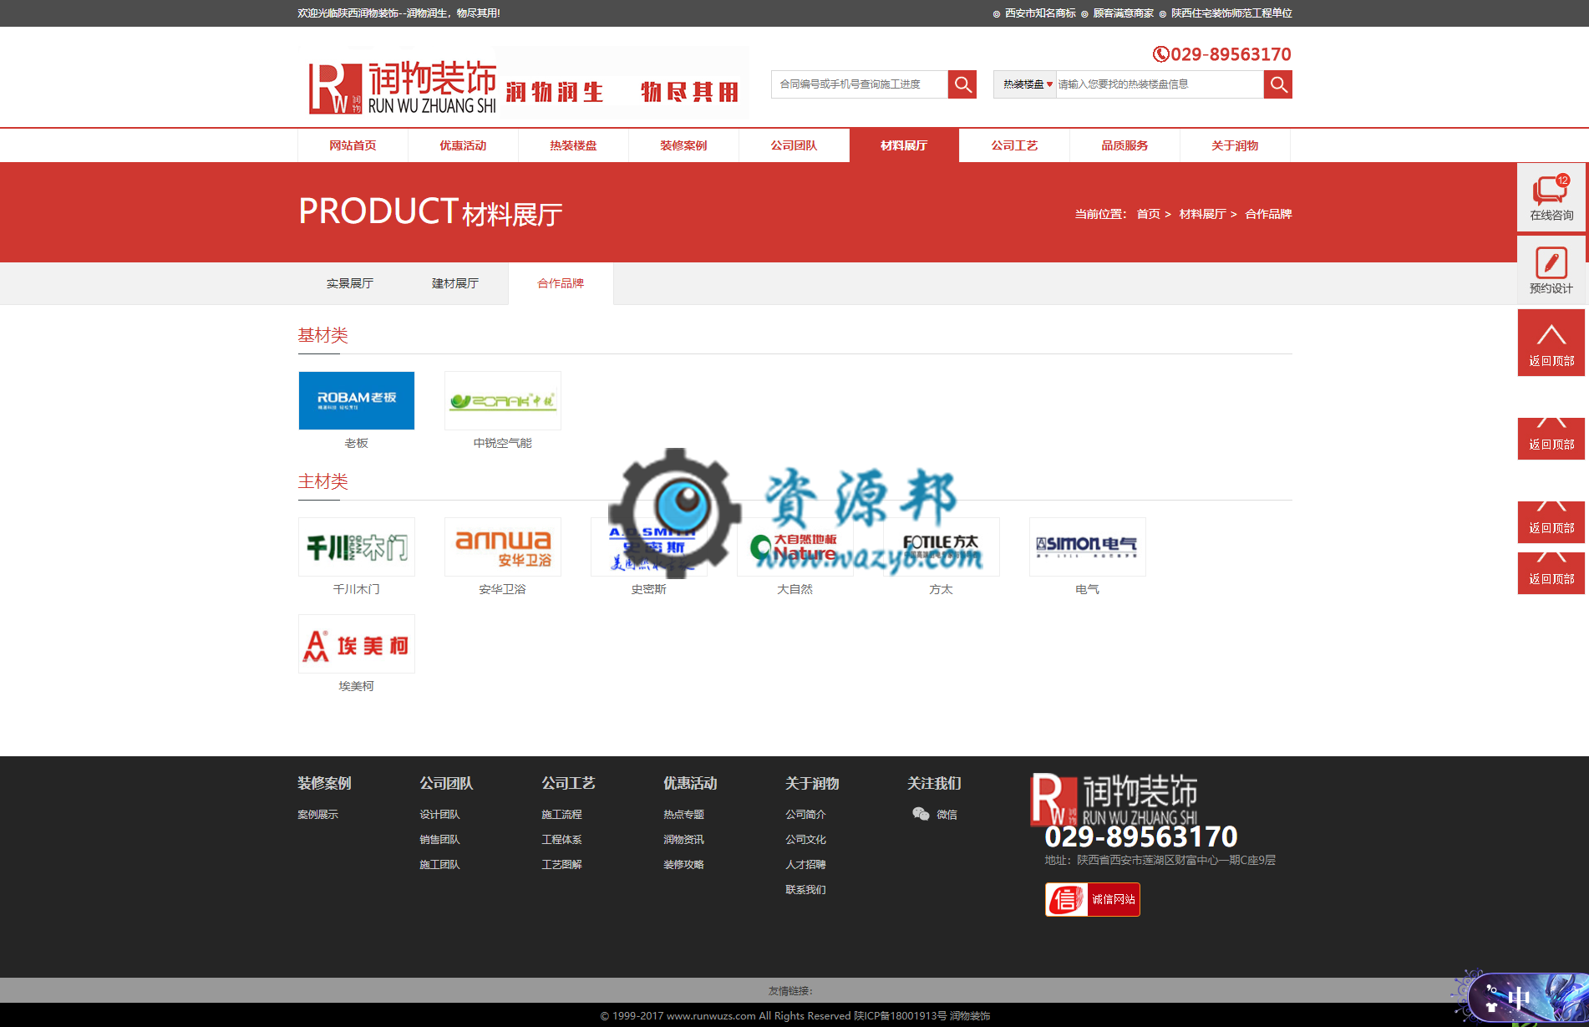The height and width of the screenshot is (1027, 1589).
Task: Click the input method 中 indicator
Action: coord(1518,997)
